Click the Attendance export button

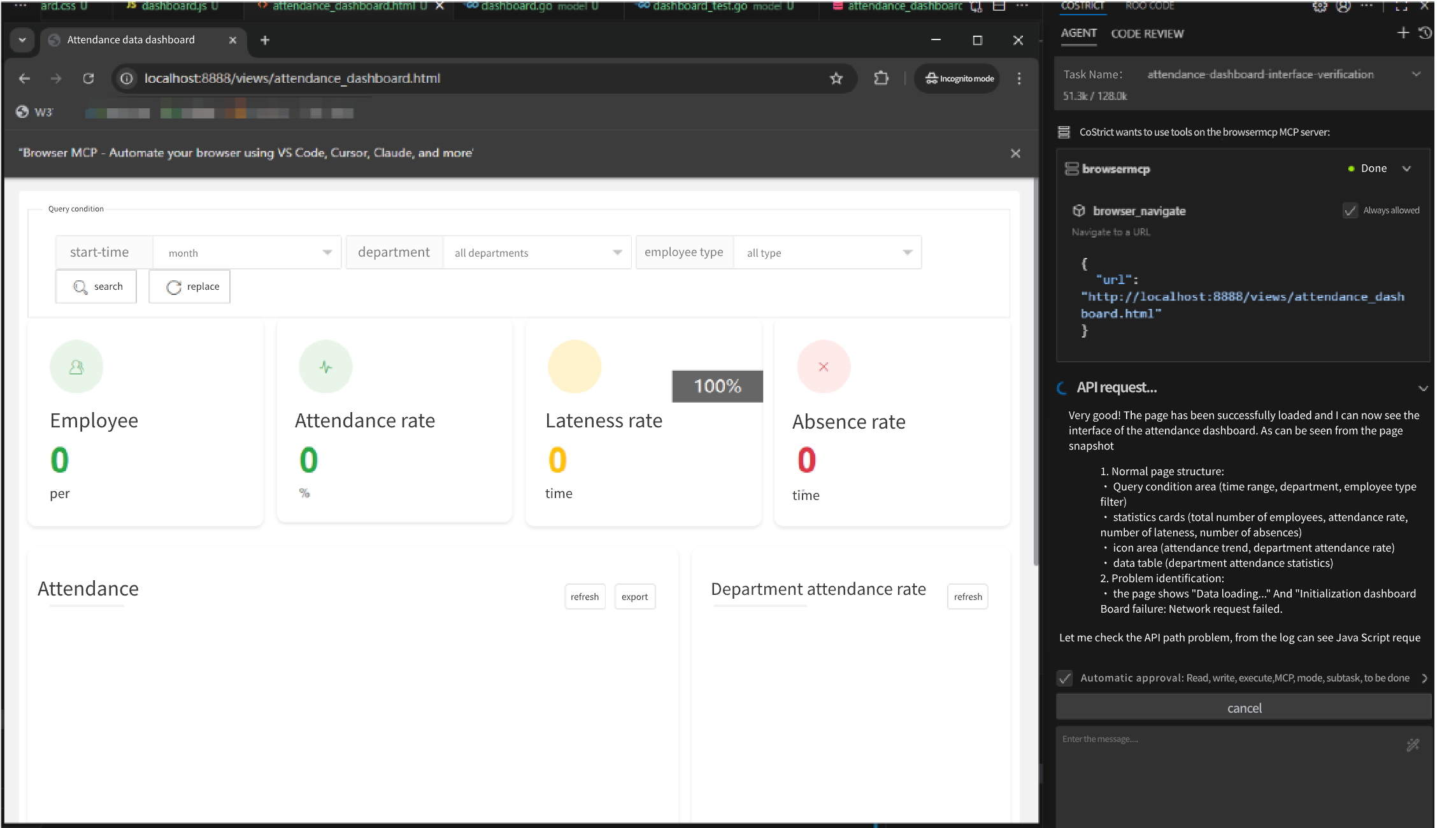click(634, 597)
